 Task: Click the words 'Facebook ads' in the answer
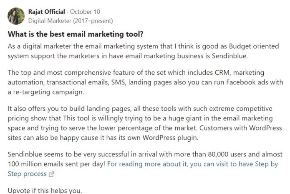coord(247,82)
